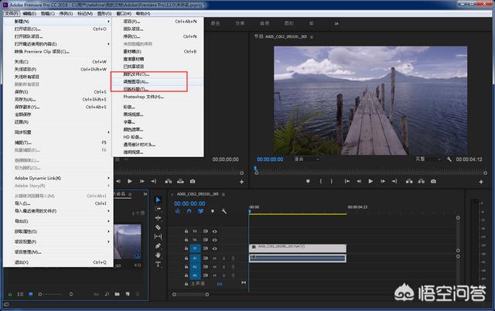Expand the 同步设置 sync settings submenu

pyautogui.click(x=59, y=132)
